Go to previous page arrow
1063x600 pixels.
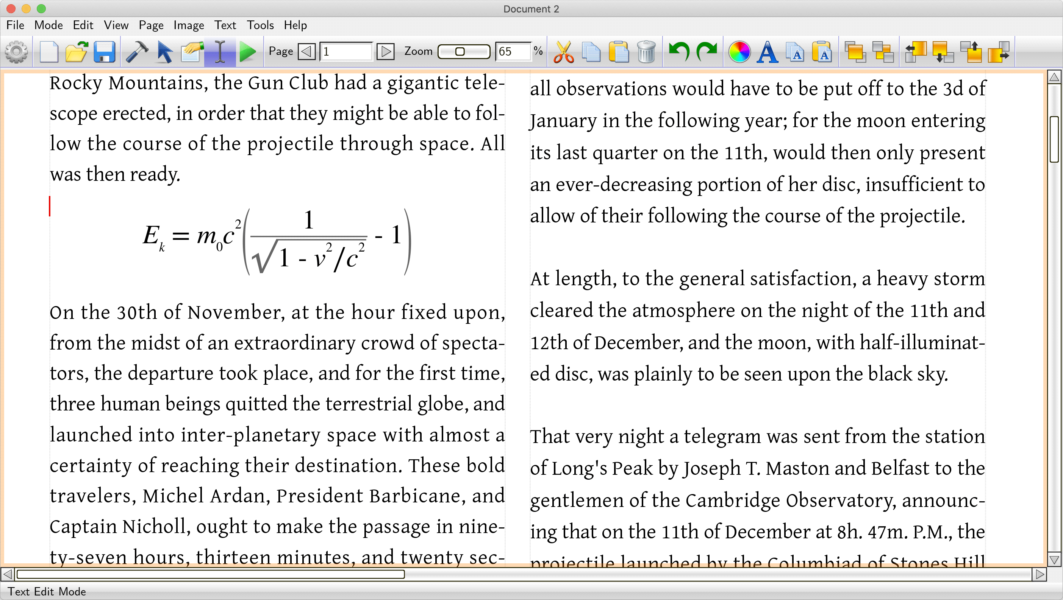(306, 51)
